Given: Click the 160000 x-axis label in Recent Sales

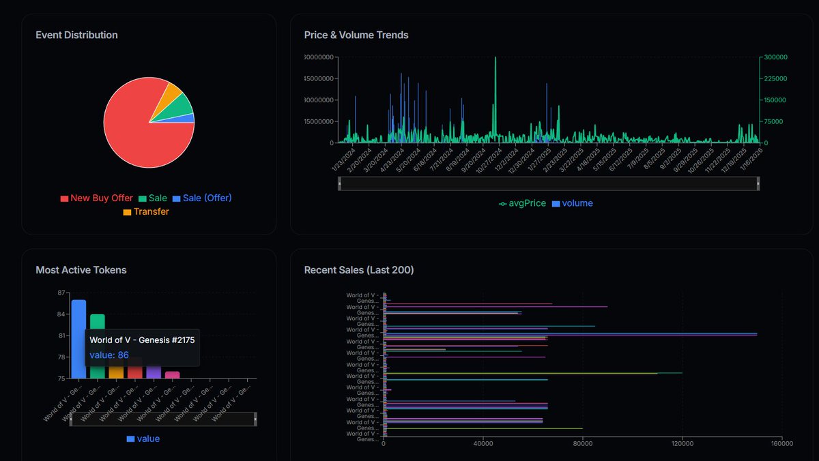Looking at the screenshot, I should click(781, 444).
